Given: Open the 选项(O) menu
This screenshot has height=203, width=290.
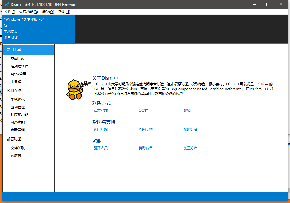Looking at the screenshot, I should click(x=48, y=12).
